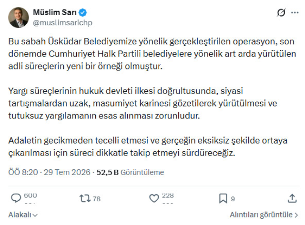Click the retweet arrows icon
This screenshot has height=225, width=305.
(x=85, y=198)
